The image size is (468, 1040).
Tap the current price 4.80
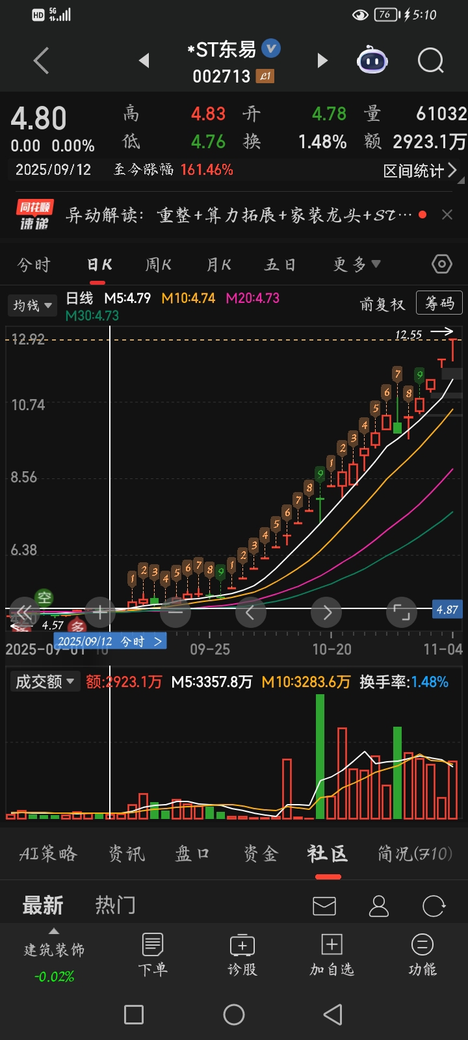coord(38,119)
